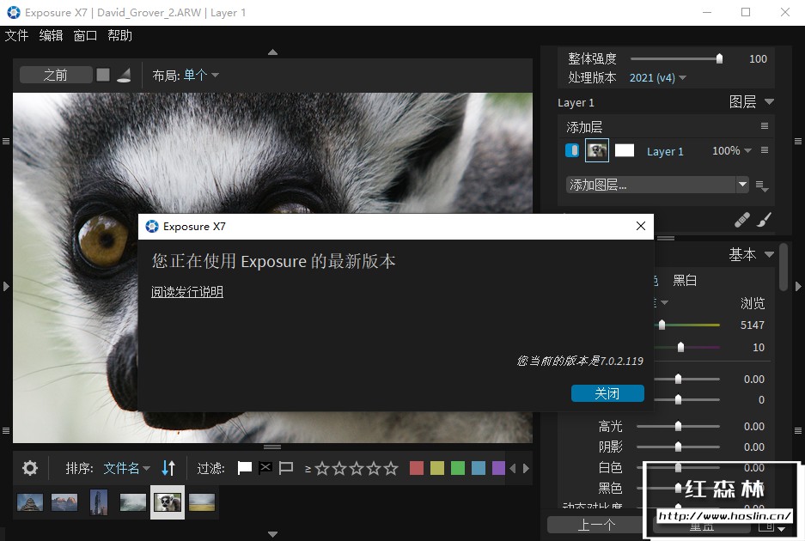Viewport: 805px width, 541px height.
Task: Open the filmstrip settings gear
Action: [x=30, y=468]
